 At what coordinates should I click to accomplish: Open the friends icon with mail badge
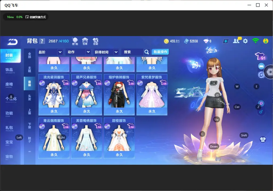[237, 41]
